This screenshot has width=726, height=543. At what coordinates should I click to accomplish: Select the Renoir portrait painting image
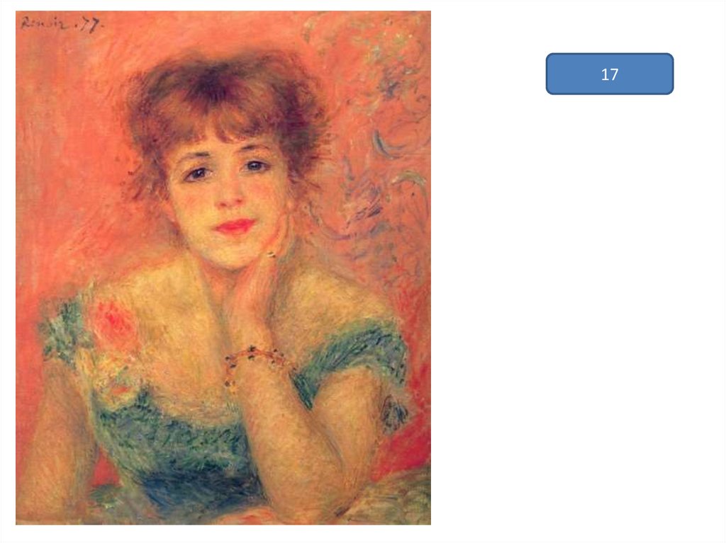click(x=223, y=268)
